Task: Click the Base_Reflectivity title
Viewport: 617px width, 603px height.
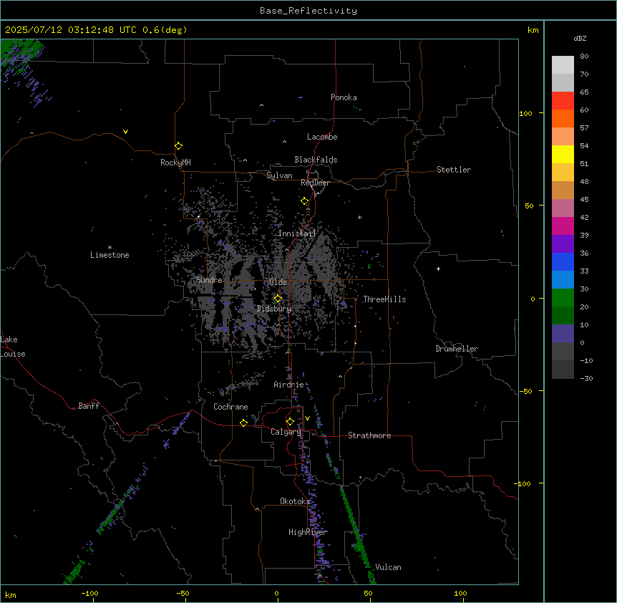Action: (308, 11)
